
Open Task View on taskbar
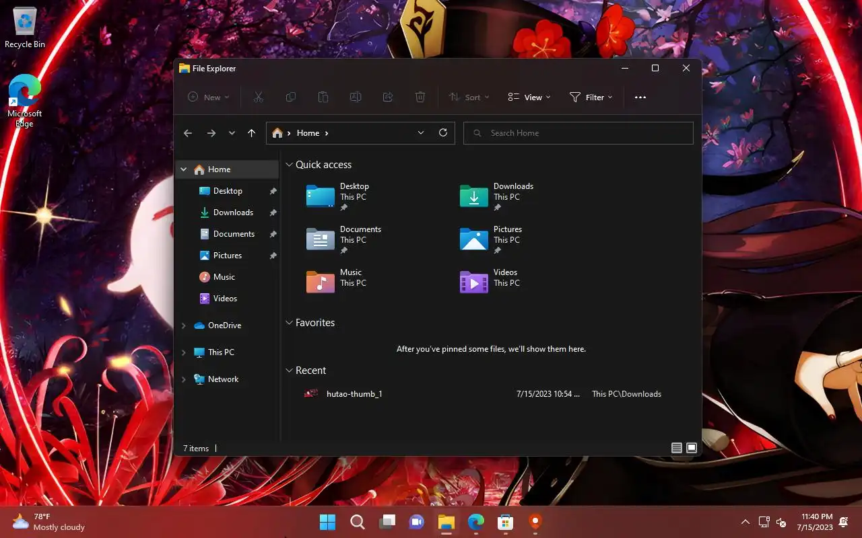pyautogui.click(x=387, y=522)
